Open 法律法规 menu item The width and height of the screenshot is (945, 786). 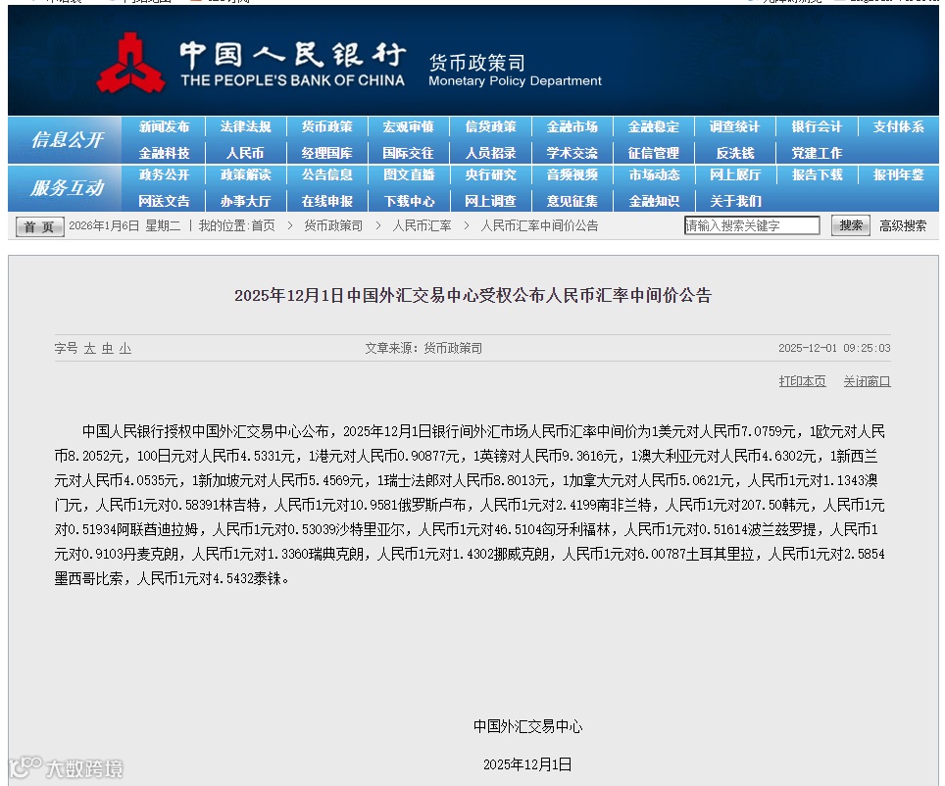pos(245,127)
